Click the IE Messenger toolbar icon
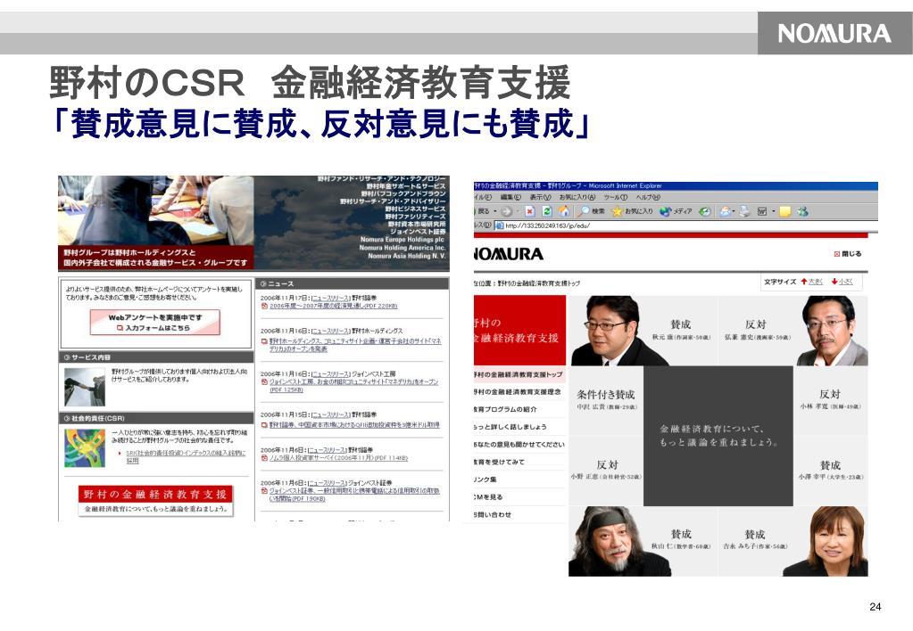Screen dimensions: 913x631 point(803,212)
